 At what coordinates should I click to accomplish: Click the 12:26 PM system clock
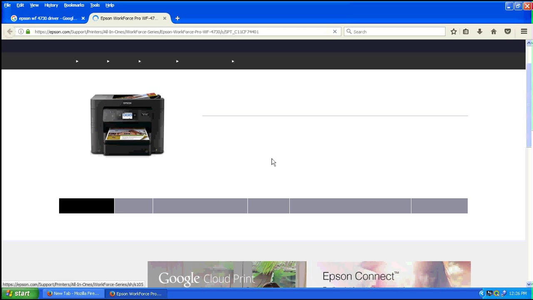coord(518,293)
